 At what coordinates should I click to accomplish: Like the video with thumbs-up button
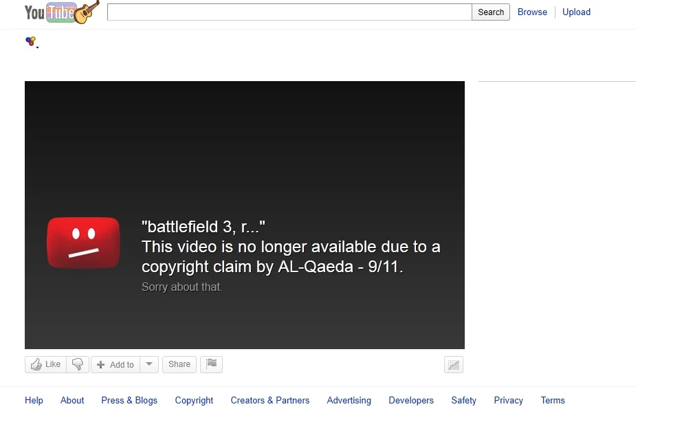coord(45,364)
